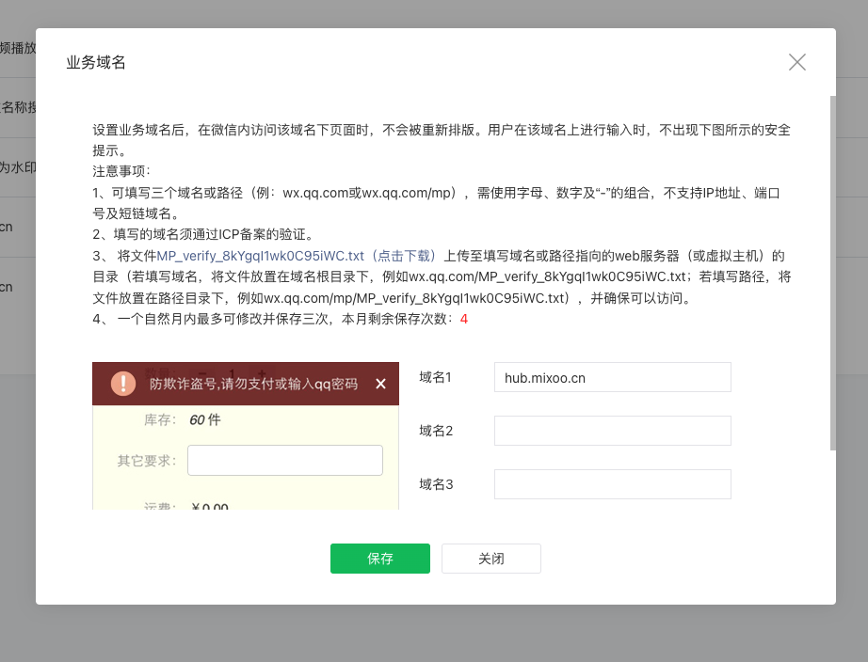Click the empty 域名2 input field
Viewport: 868px width, 662px height.
tap(612, 431)
